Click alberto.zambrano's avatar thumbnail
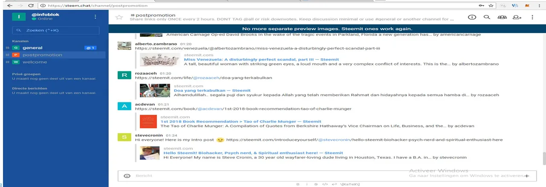The image size is (546, 187). coord(124,45)
